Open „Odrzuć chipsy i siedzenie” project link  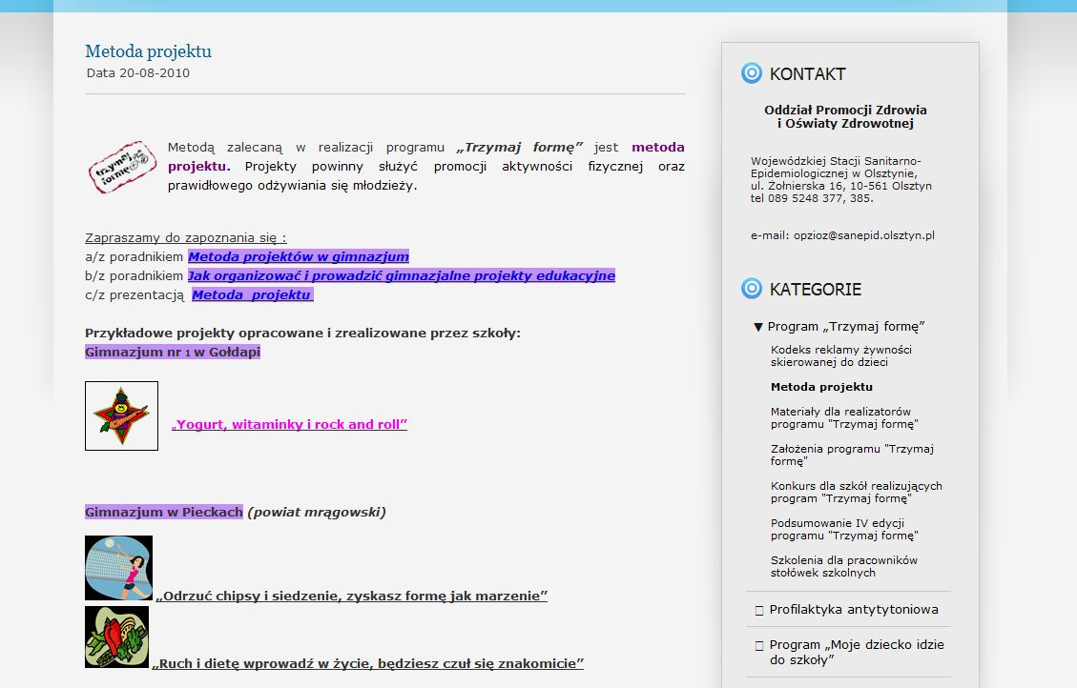click(x=351, y=597)
